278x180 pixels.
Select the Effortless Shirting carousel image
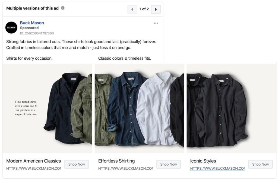click(x=139, y=108)
